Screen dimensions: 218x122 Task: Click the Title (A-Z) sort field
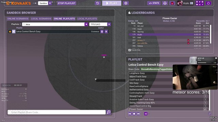point(98,24)
